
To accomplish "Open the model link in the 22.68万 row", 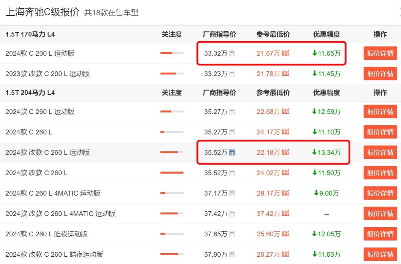I will tap(40, 112).
